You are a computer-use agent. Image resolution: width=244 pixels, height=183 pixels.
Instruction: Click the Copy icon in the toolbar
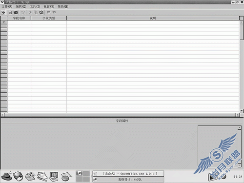pyautogui.click(x=36, y=12)
